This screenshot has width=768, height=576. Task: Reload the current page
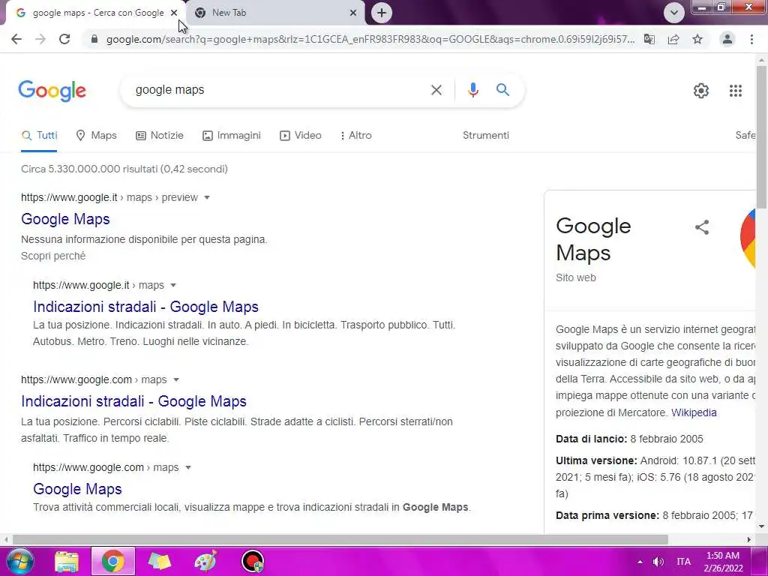[64, 39]
